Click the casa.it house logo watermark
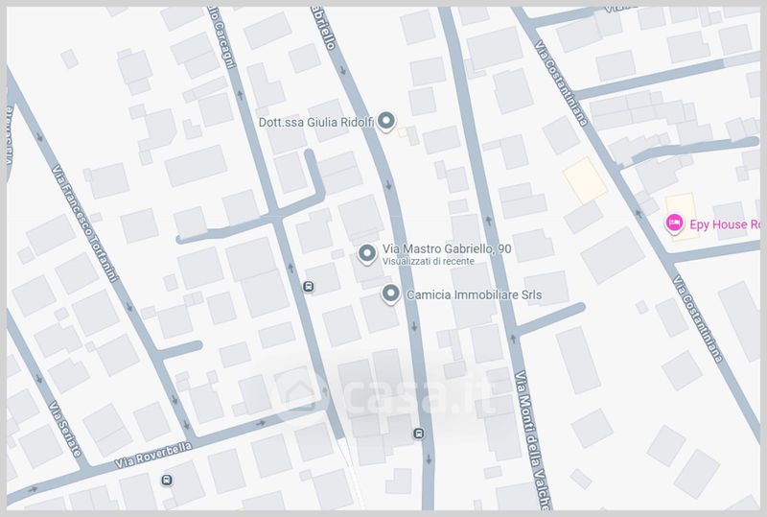This screenshot has height=517, width=767. coord(298,394)
